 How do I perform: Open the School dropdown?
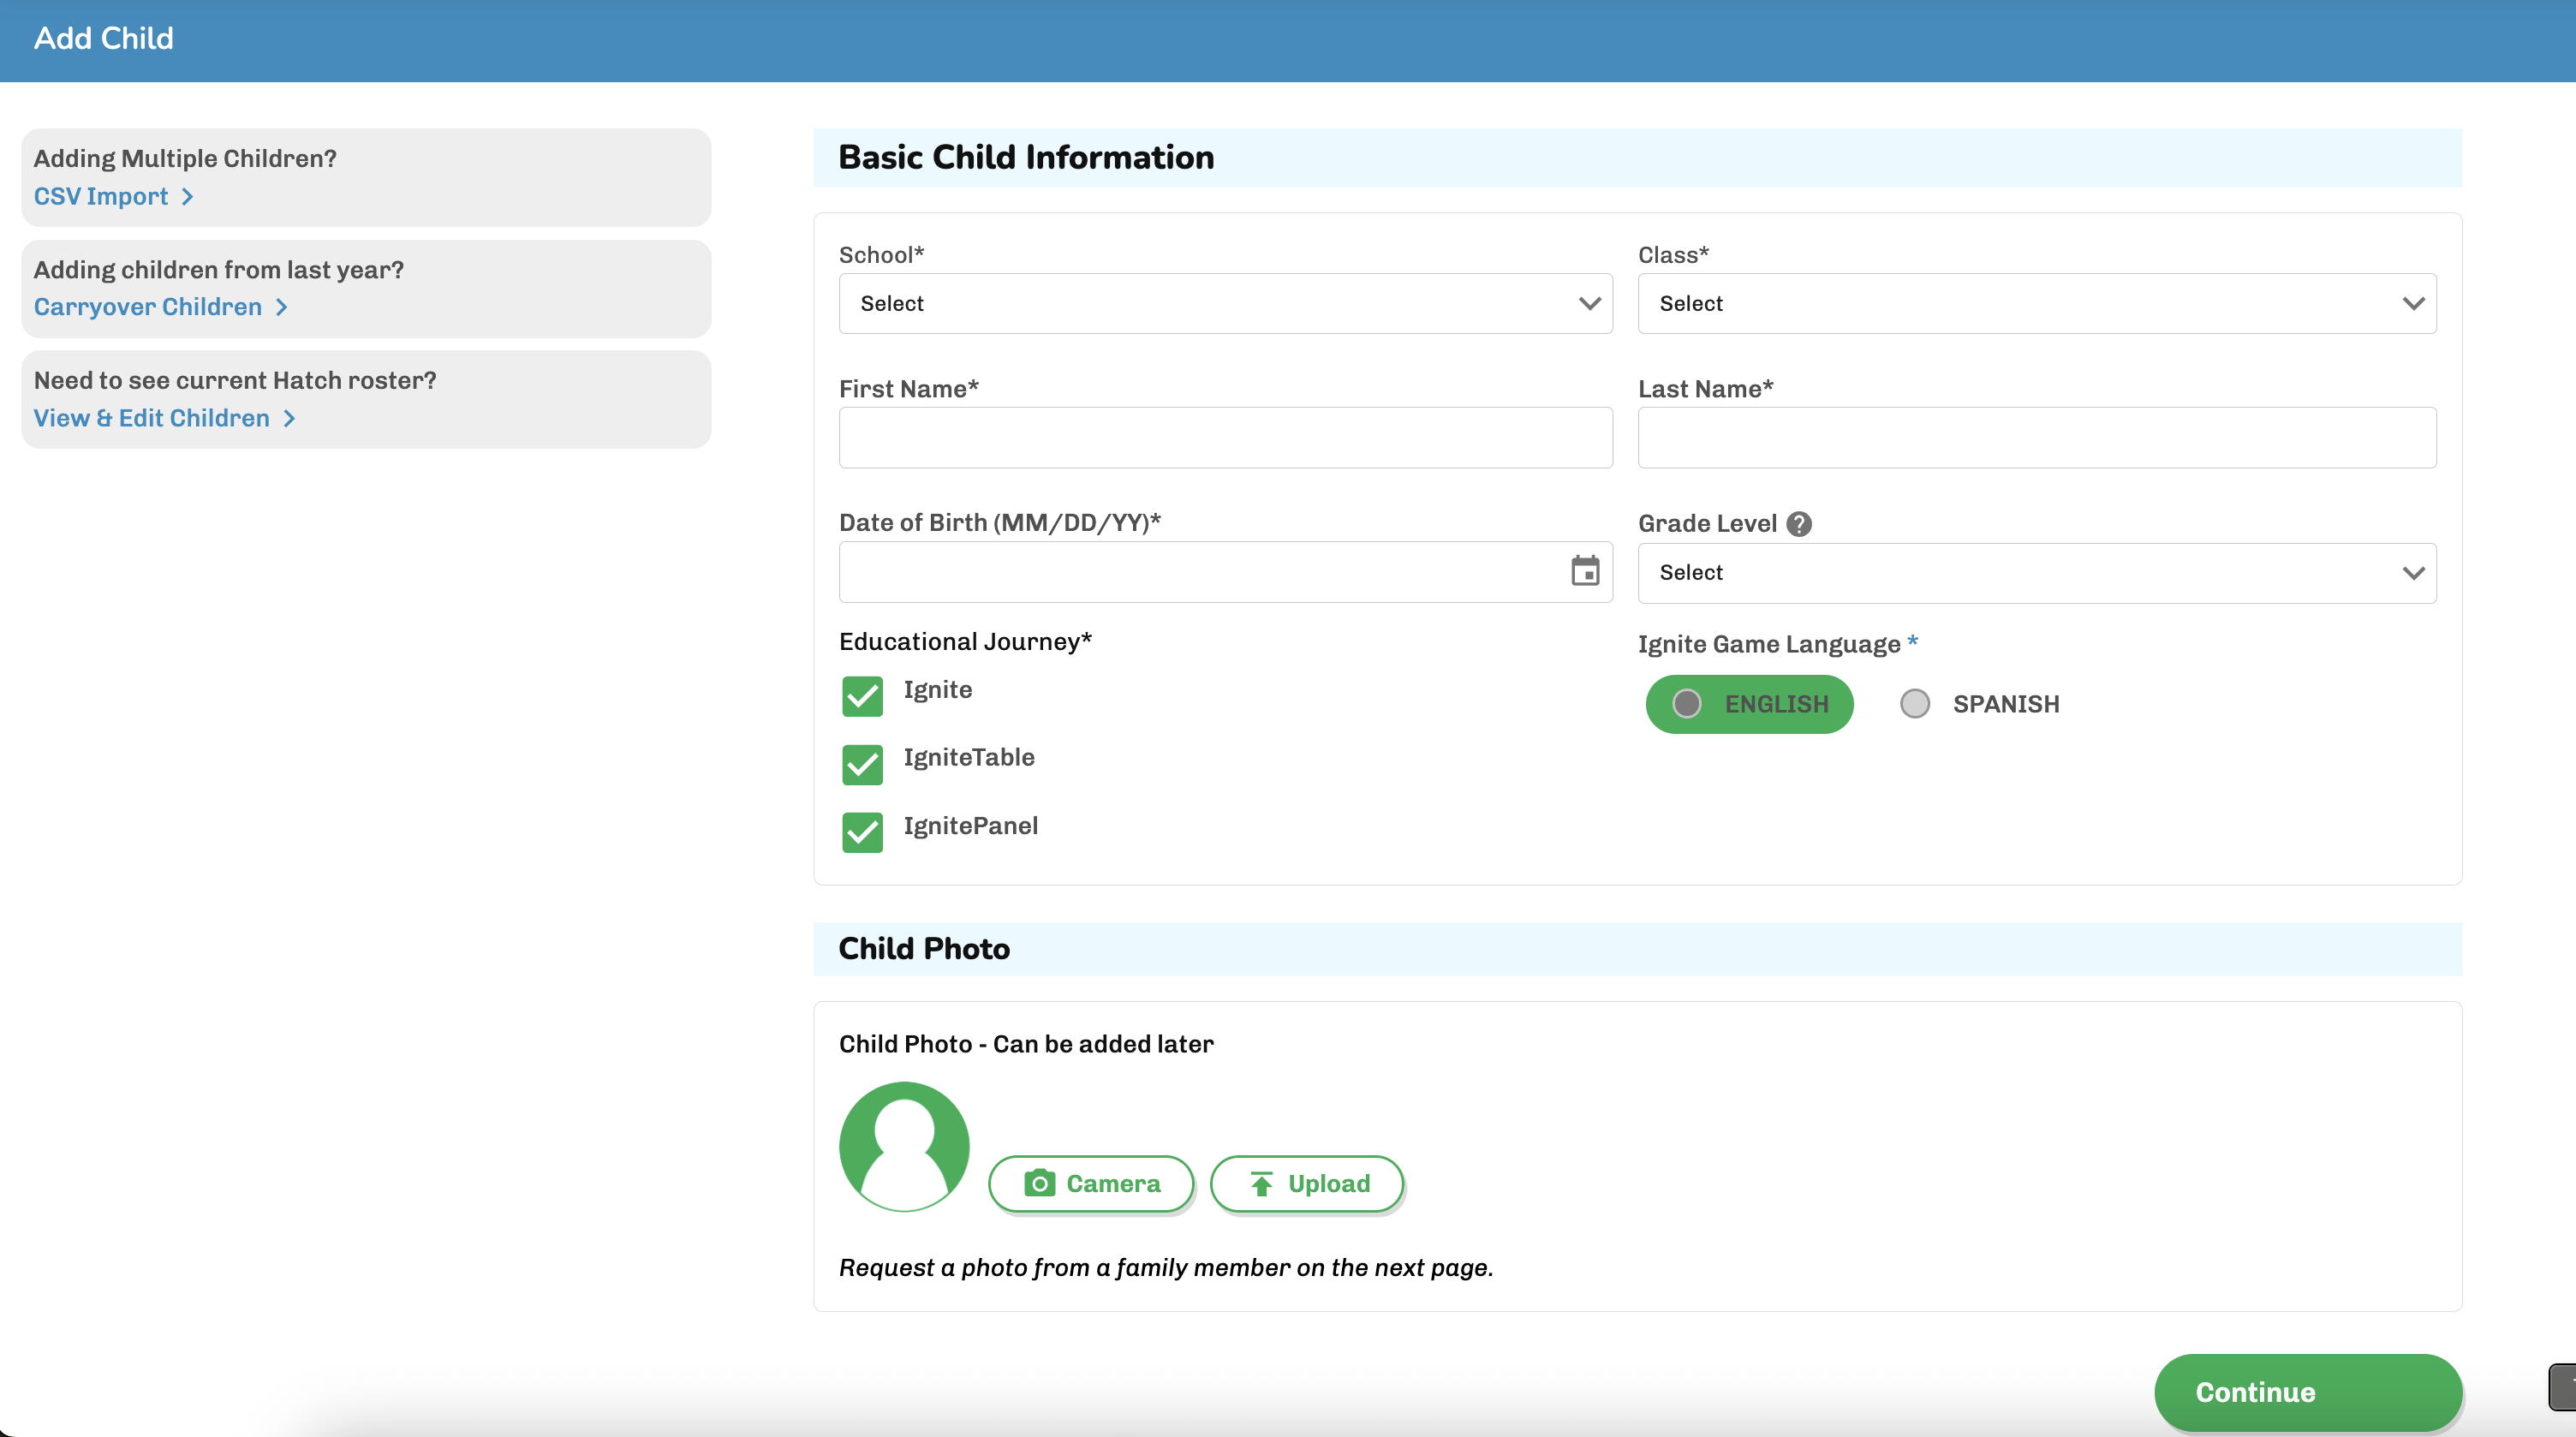(1225, 303)
